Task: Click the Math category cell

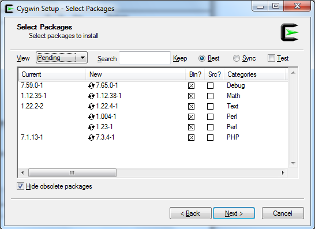Action: (x=234, y=96)
